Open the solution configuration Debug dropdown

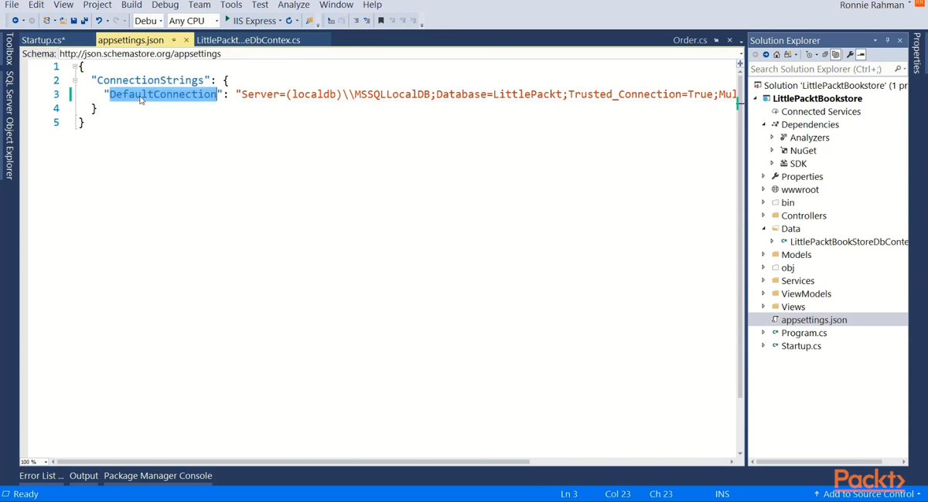tap(148, 21)
